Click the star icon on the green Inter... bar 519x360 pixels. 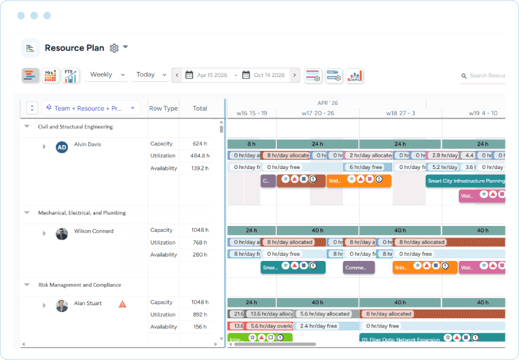[x=252, y=337]
